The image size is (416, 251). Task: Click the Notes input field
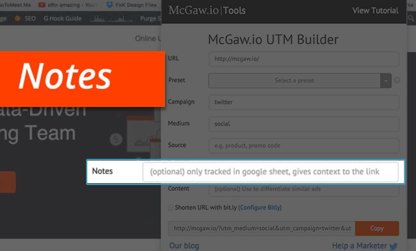click(271, 172)
